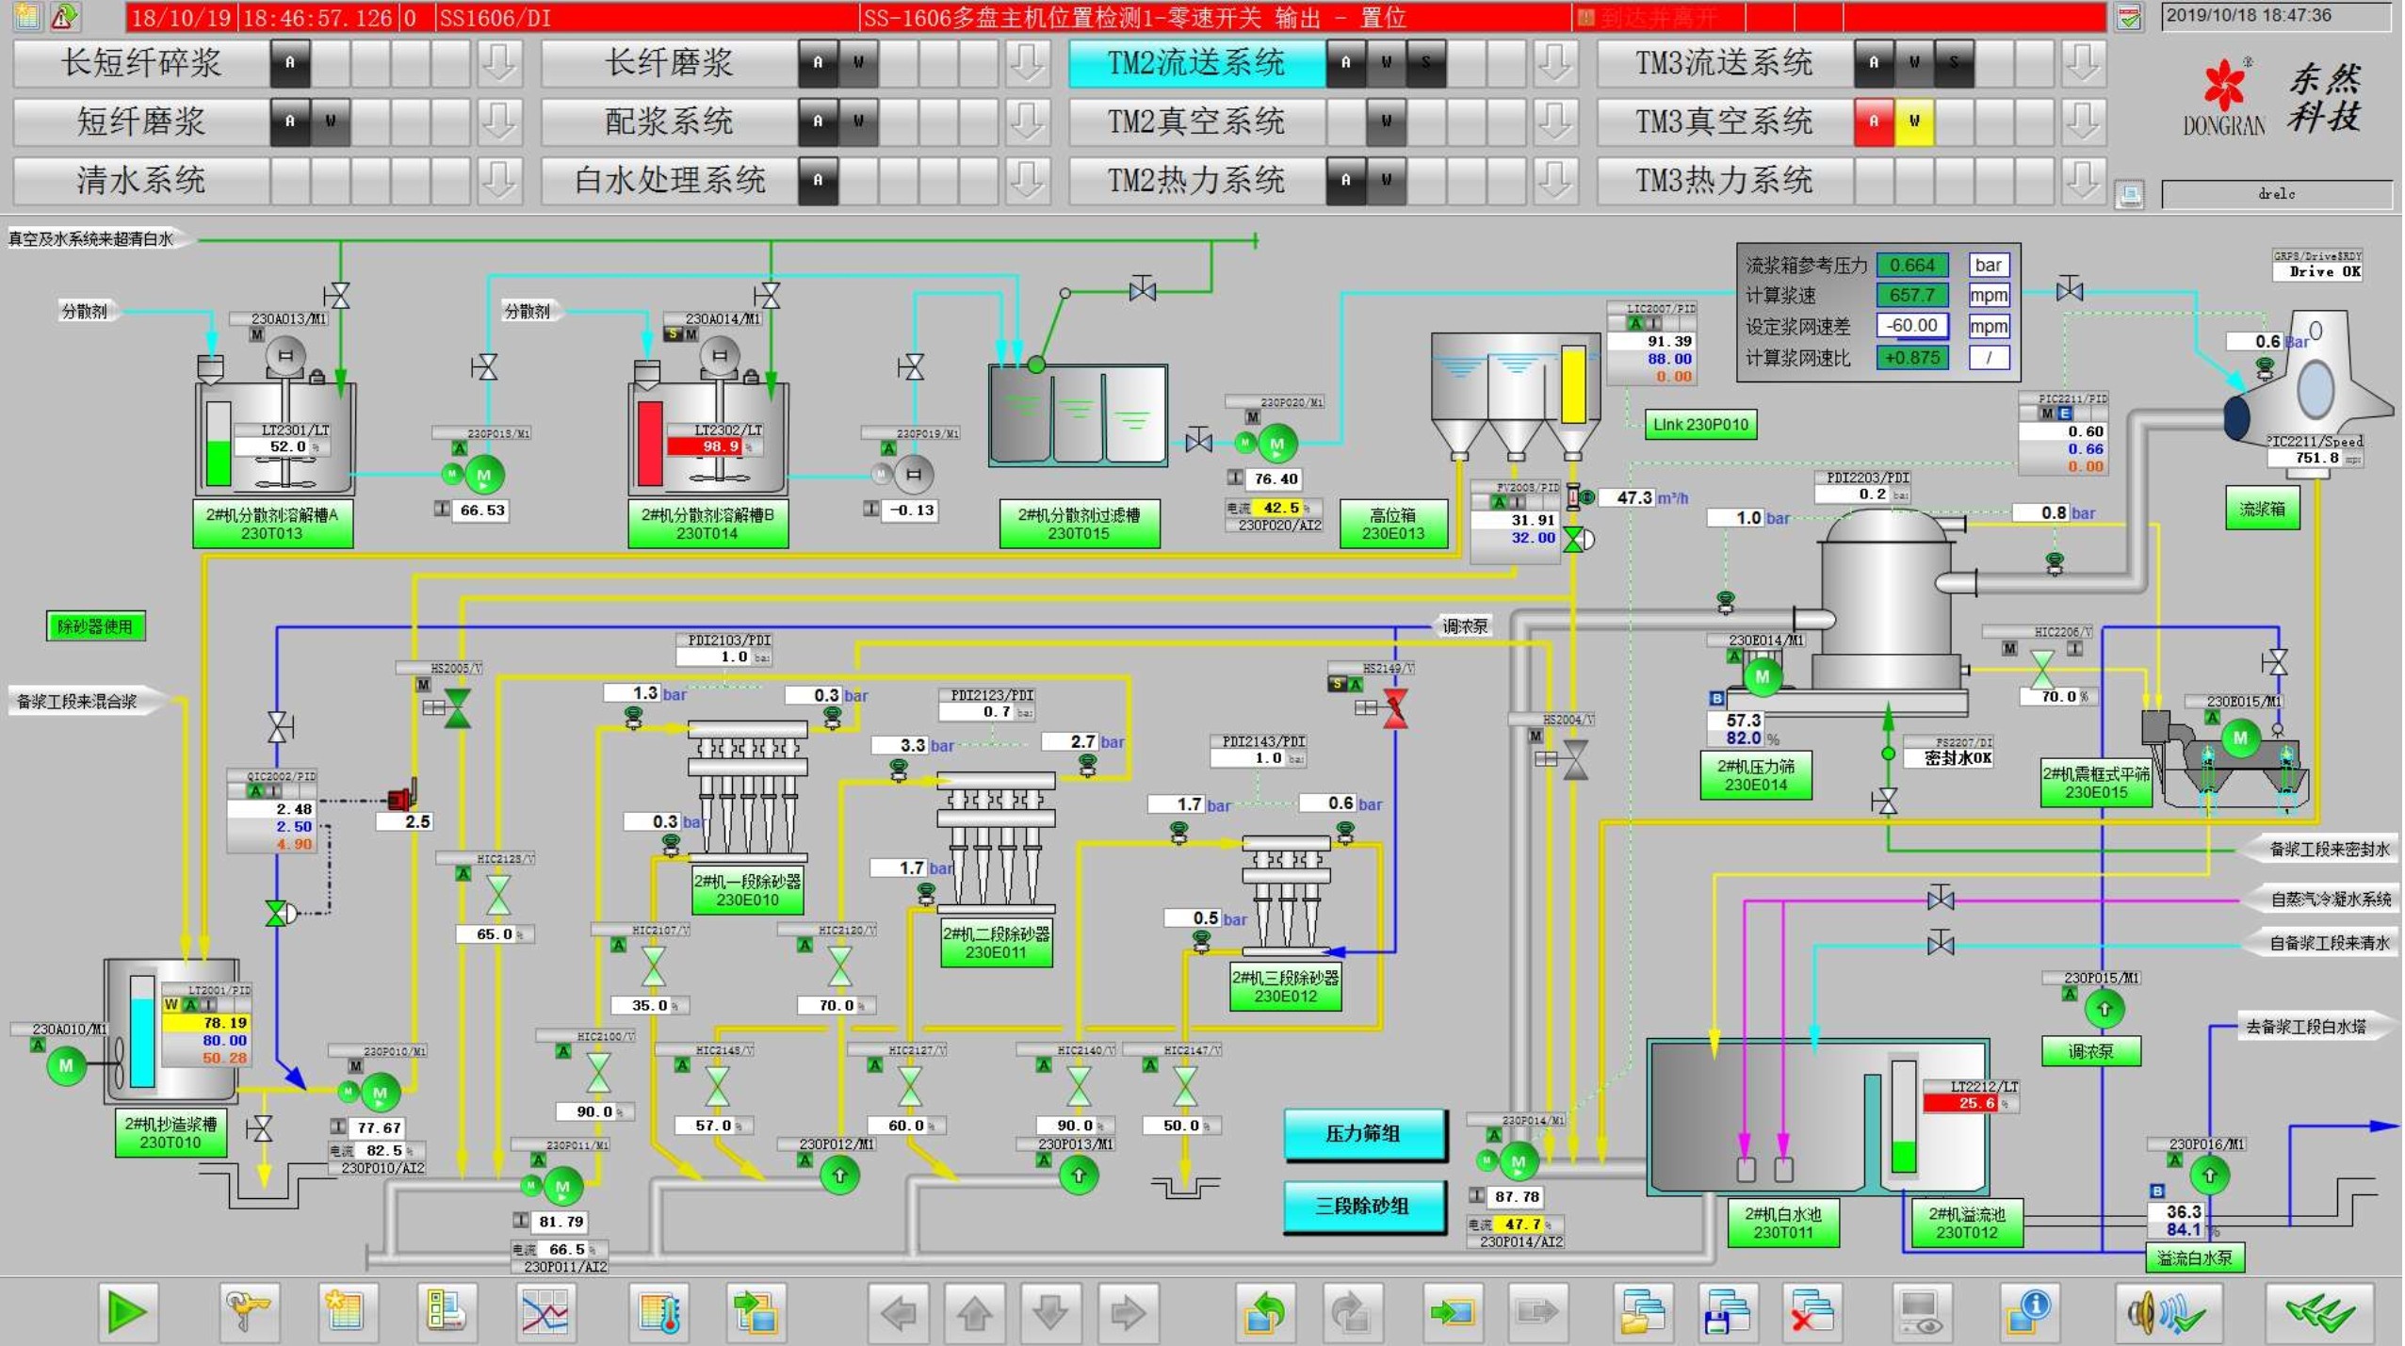Click the blue information icon
The height and width of the screenshot is (1346, 2405).
pos(2028,1312)
